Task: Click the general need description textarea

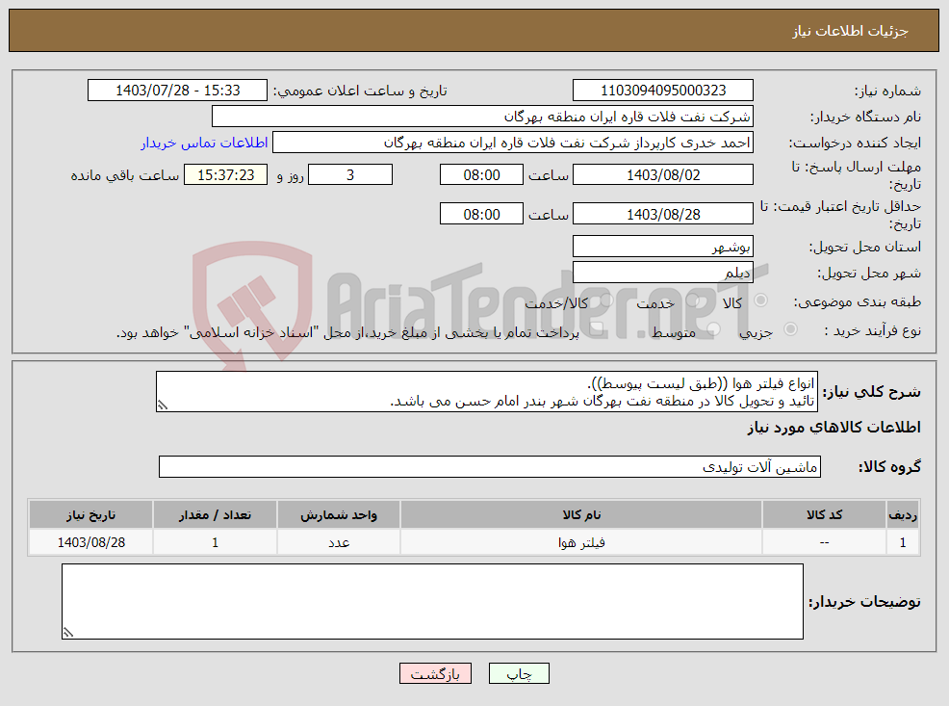Action: pyautogui.click(x=487, y=392)
